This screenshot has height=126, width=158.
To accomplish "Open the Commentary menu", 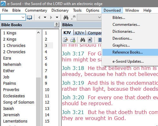I will [x=36, y=10].
